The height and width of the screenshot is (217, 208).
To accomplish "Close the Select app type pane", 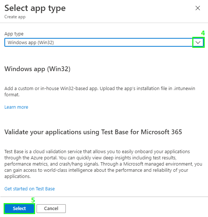I will [x=198, y=8].
